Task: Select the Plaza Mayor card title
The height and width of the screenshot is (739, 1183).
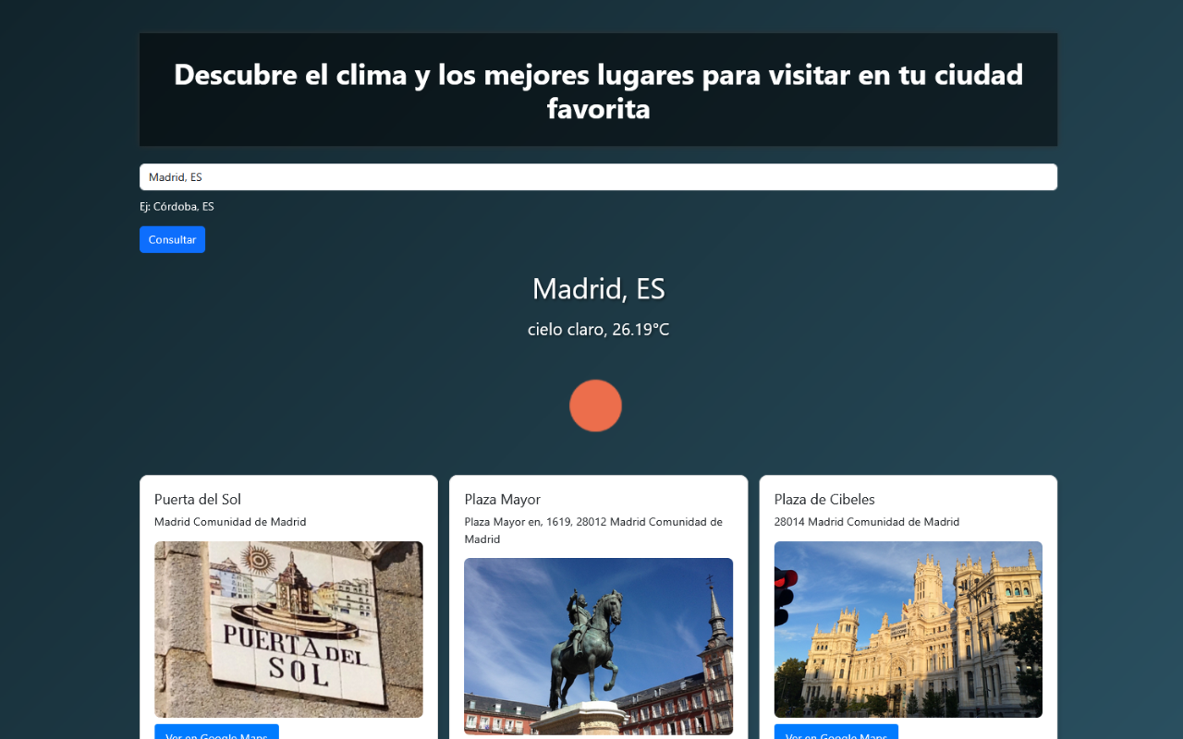Action: pos(502,499)
